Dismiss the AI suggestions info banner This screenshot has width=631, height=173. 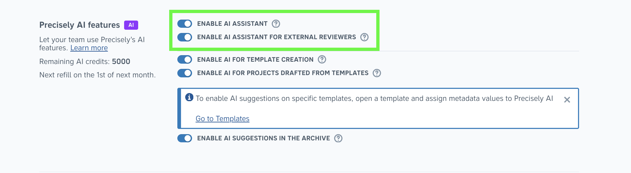[x=567, y=100]
